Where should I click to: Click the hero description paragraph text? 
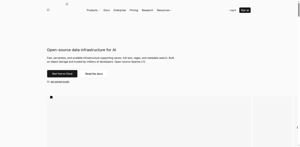[x=110, y=60]
